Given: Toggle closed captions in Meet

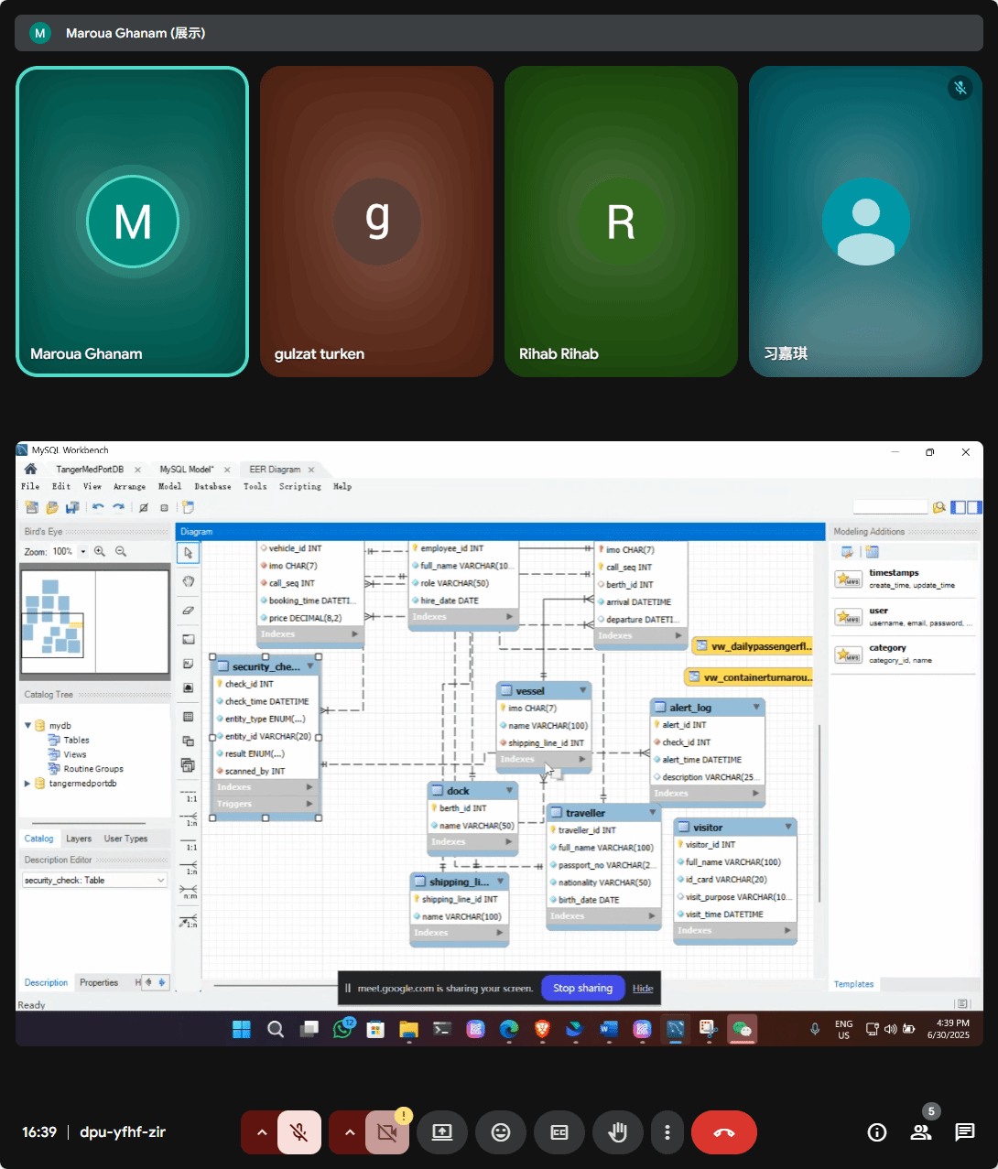Looking at the screenshot, I should pos(559,1132).
